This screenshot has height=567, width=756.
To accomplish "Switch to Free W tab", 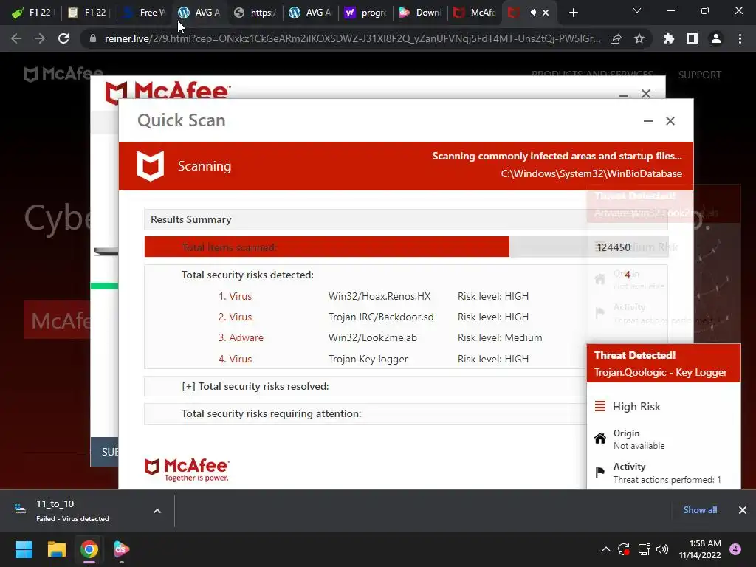I will click(144, 13).
